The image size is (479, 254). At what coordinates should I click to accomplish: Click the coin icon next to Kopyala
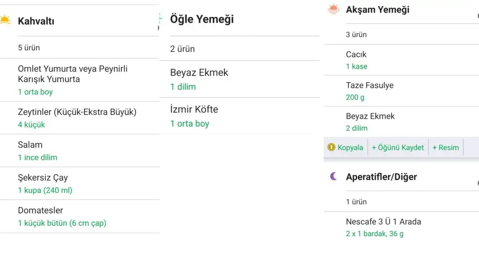click(x=331, y=148)
